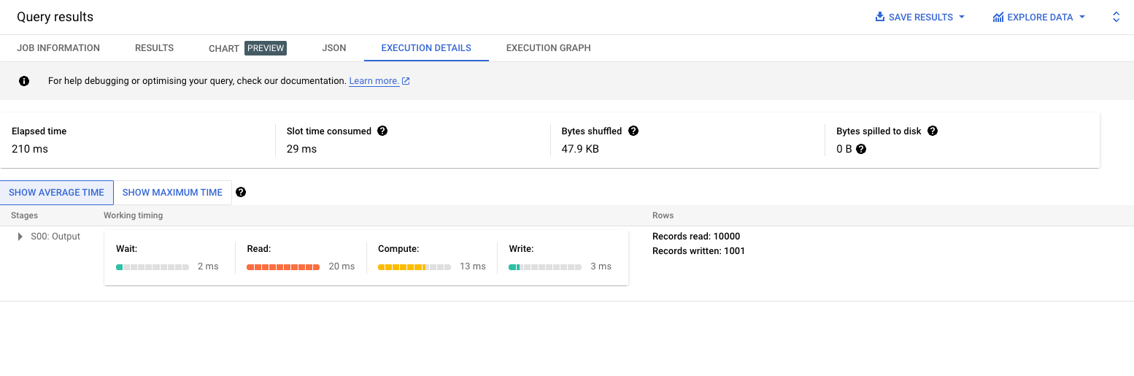Image resolution: width=1134 pixels, height=376 pixels.
Task: Open the Explore Data dropdown arrow
Action: pyautogui.click(x=1081, y=17)
